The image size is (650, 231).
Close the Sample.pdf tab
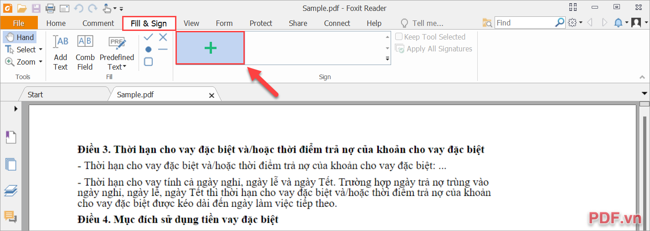212,95
